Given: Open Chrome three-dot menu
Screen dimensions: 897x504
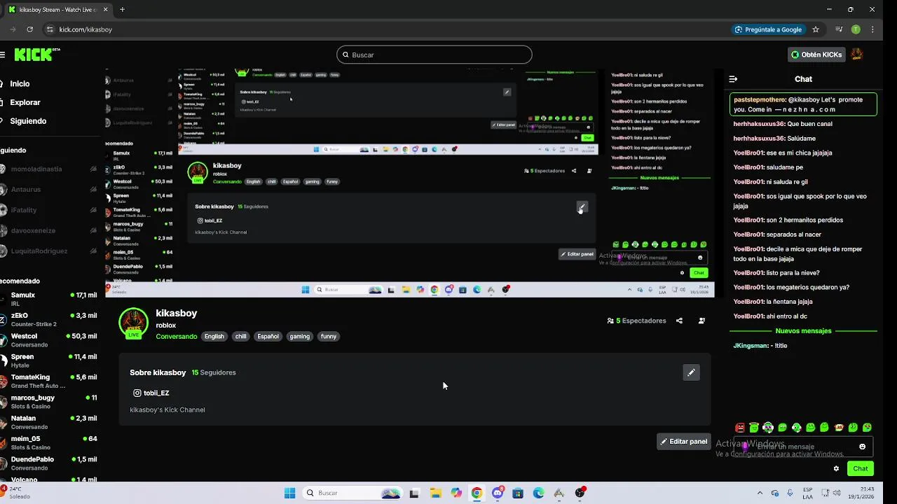Looking at the screenshot, I should click(872, 29).
